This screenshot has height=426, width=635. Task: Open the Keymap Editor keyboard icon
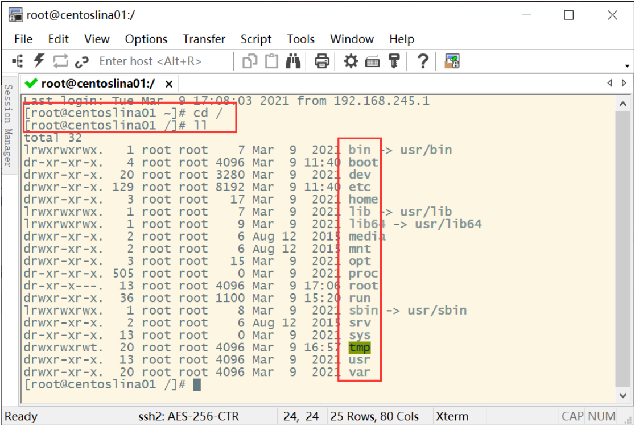coord(373,62)
